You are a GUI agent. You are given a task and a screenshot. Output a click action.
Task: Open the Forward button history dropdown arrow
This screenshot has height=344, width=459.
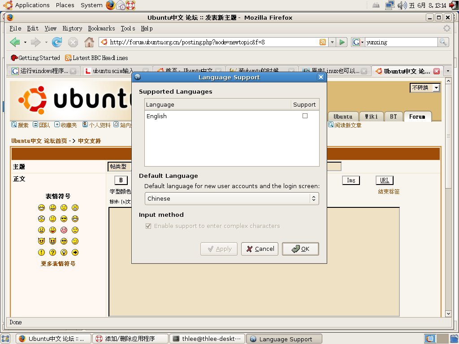[x=46, y=43]
